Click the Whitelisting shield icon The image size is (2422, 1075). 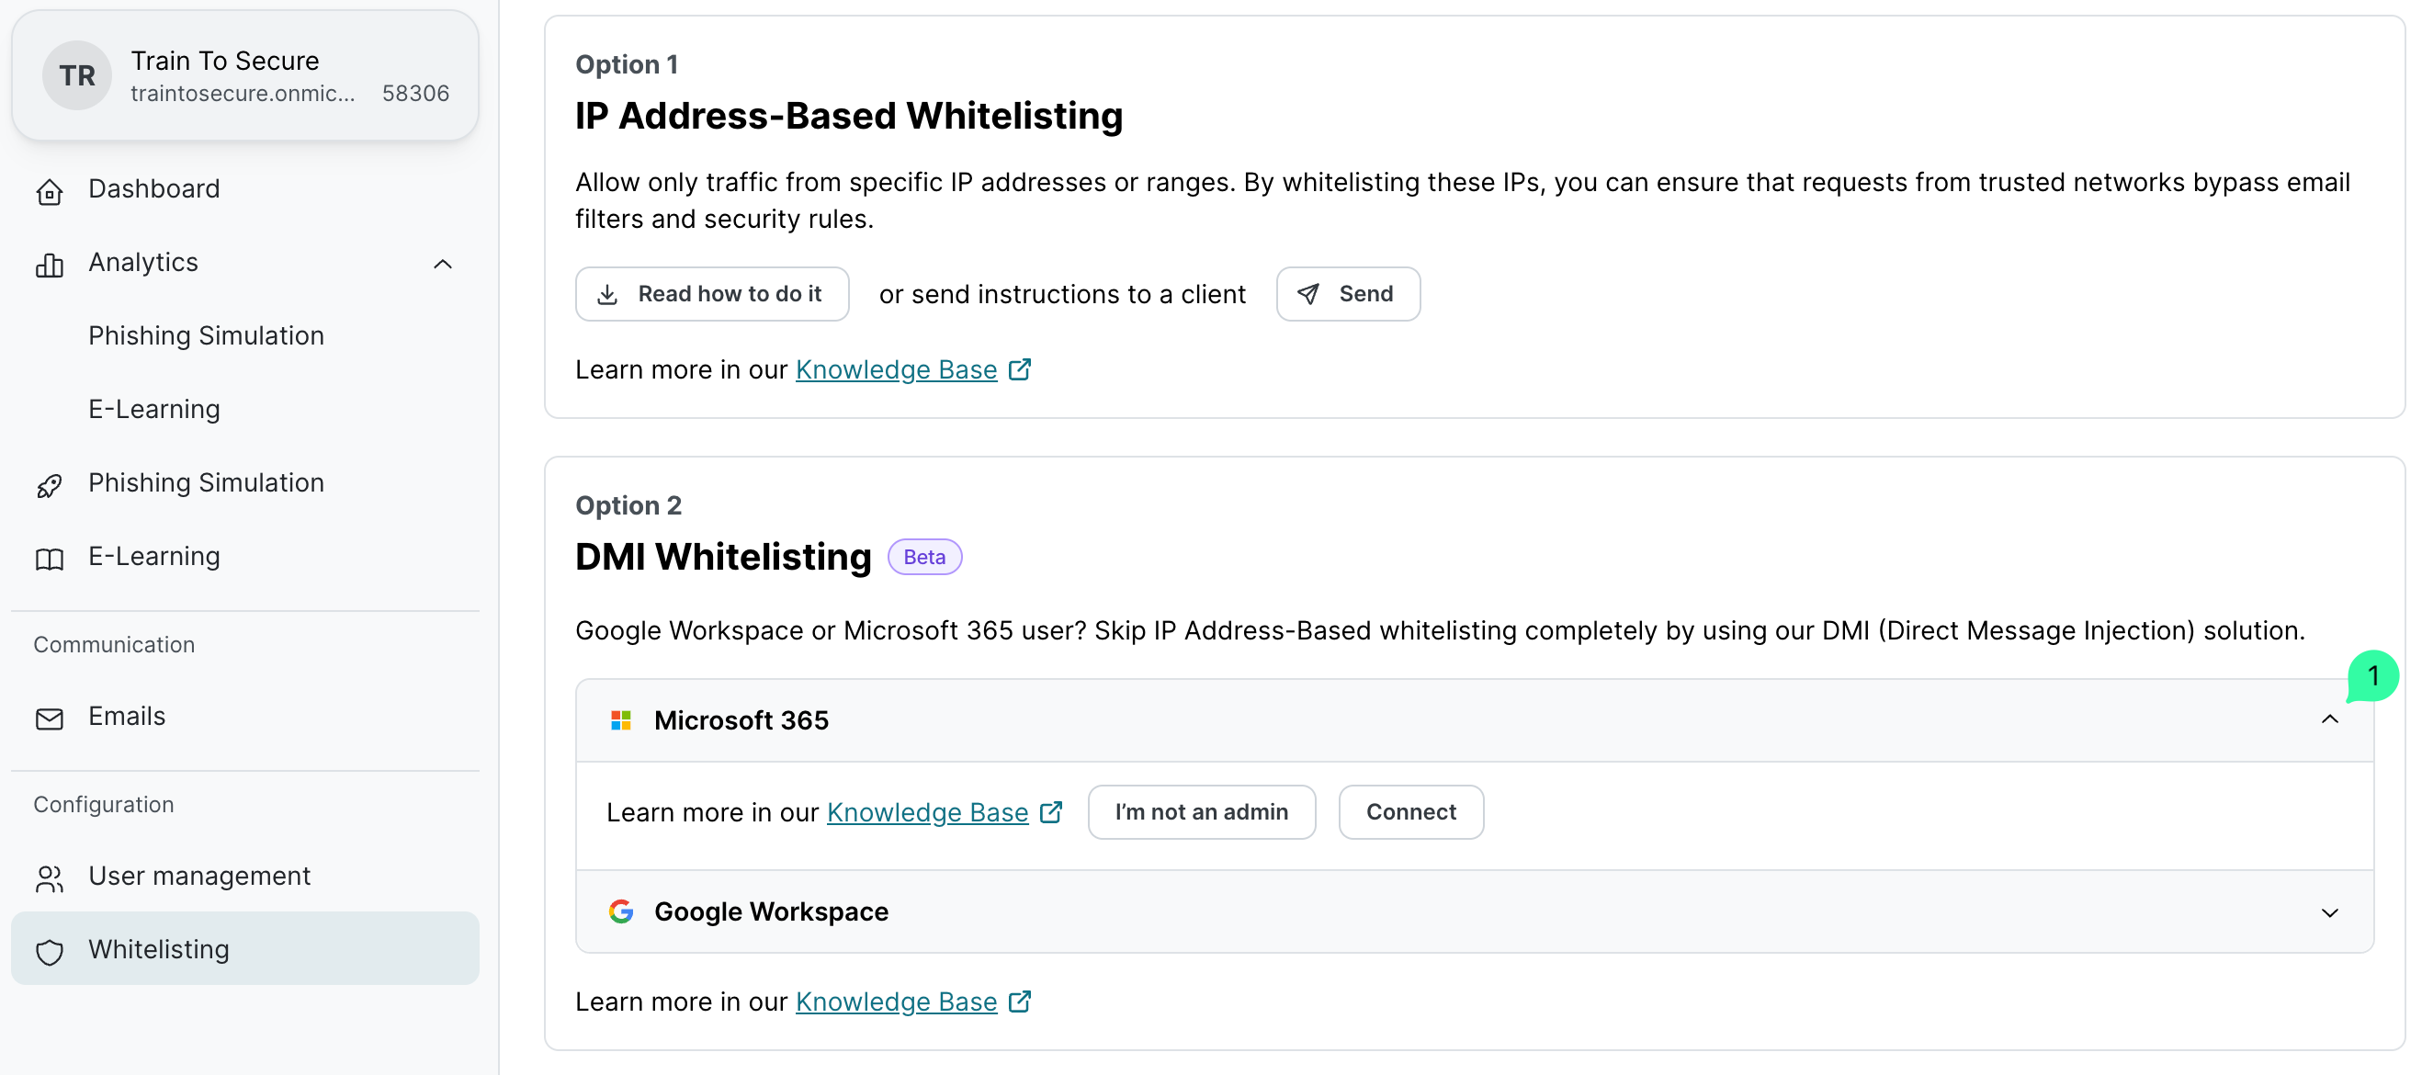[x=49, y=951]
